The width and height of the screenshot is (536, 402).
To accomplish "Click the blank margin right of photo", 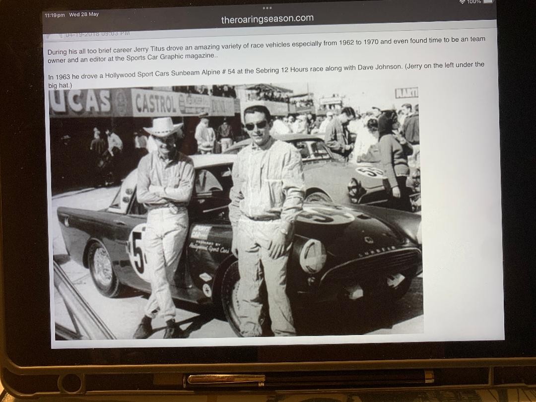I will [x=462, y=223].
